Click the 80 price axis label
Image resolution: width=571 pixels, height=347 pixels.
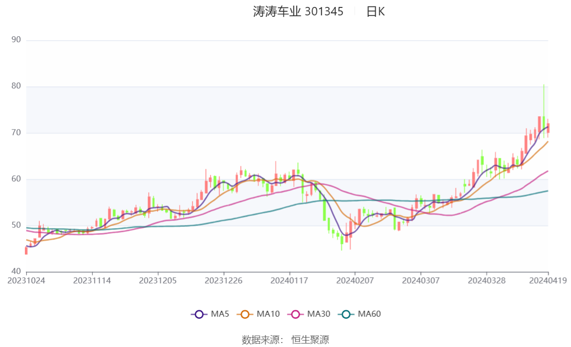click(x=16, y=86)
